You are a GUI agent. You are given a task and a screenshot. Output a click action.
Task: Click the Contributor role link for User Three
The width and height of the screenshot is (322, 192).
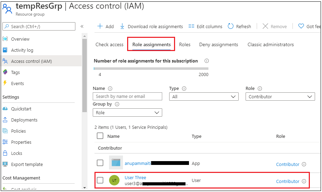[288, 181]
